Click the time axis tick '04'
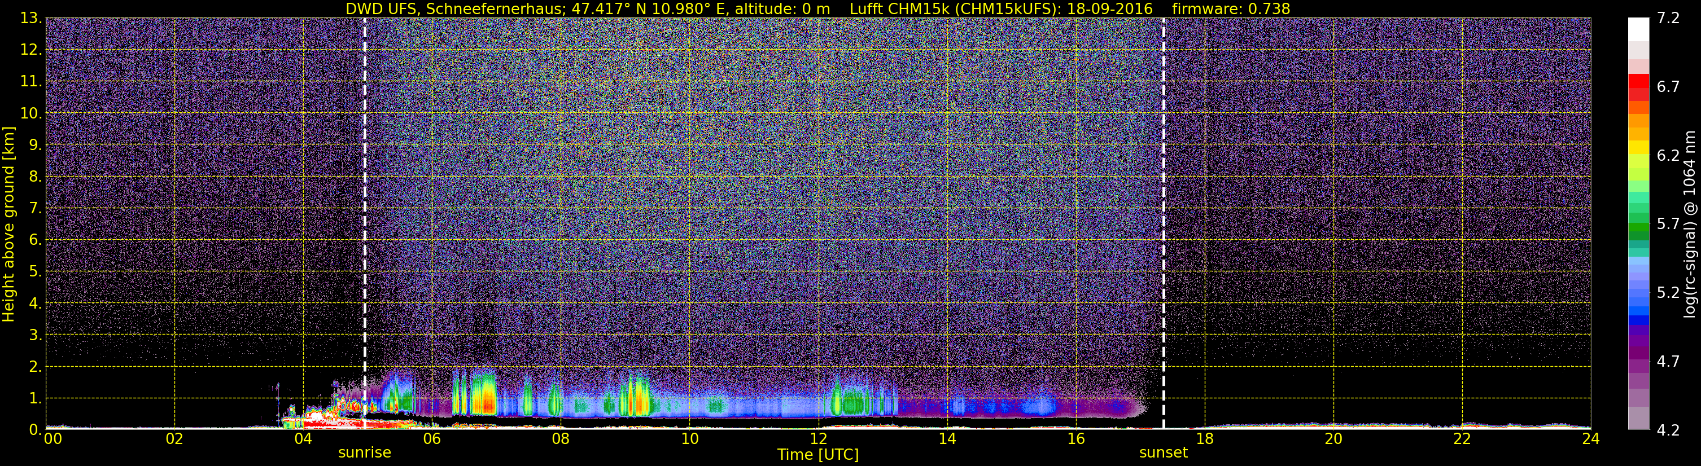The height and width of the screenshot is (466, 1701). pyautogui.click(x=303, y=439)
